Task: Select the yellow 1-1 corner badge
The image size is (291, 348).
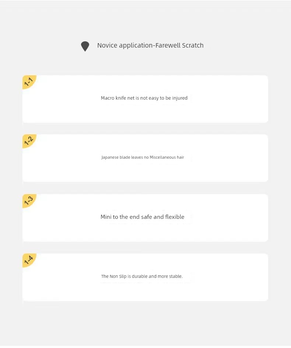Action: 29,82
